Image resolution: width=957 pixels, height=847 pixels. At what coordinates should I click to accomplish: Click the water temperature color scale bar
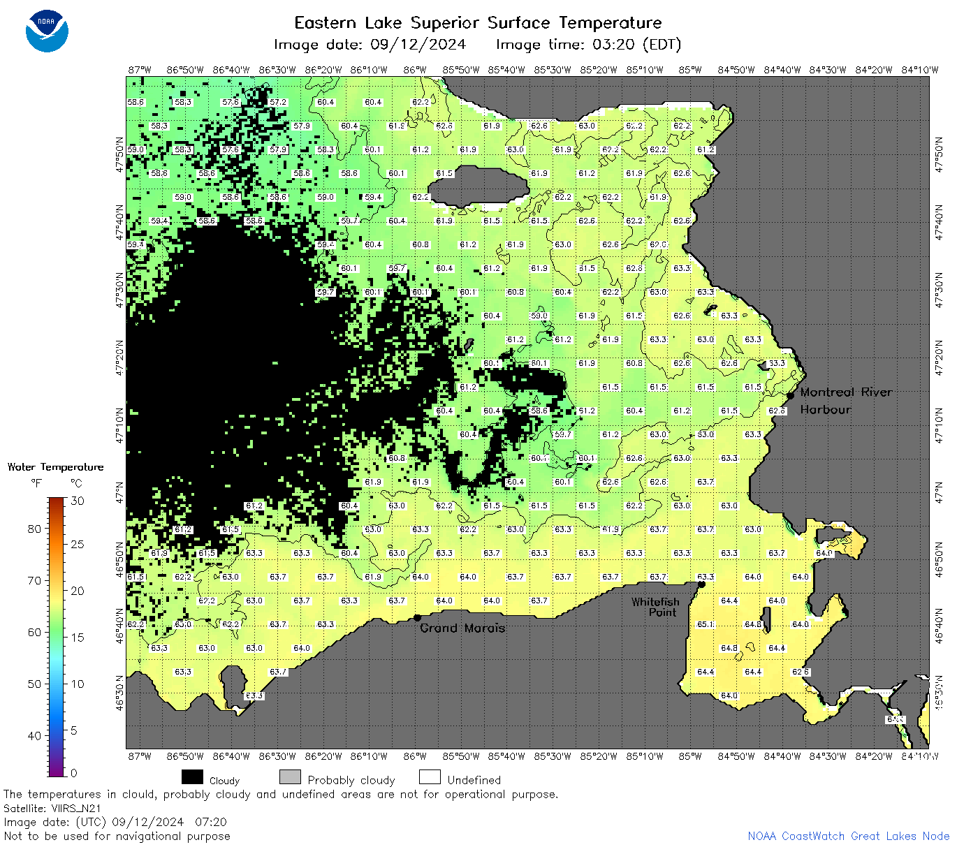(57, 636)
